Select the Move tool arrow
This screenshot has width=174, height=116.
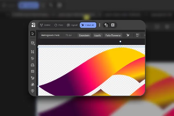click(x=32, y=34)
